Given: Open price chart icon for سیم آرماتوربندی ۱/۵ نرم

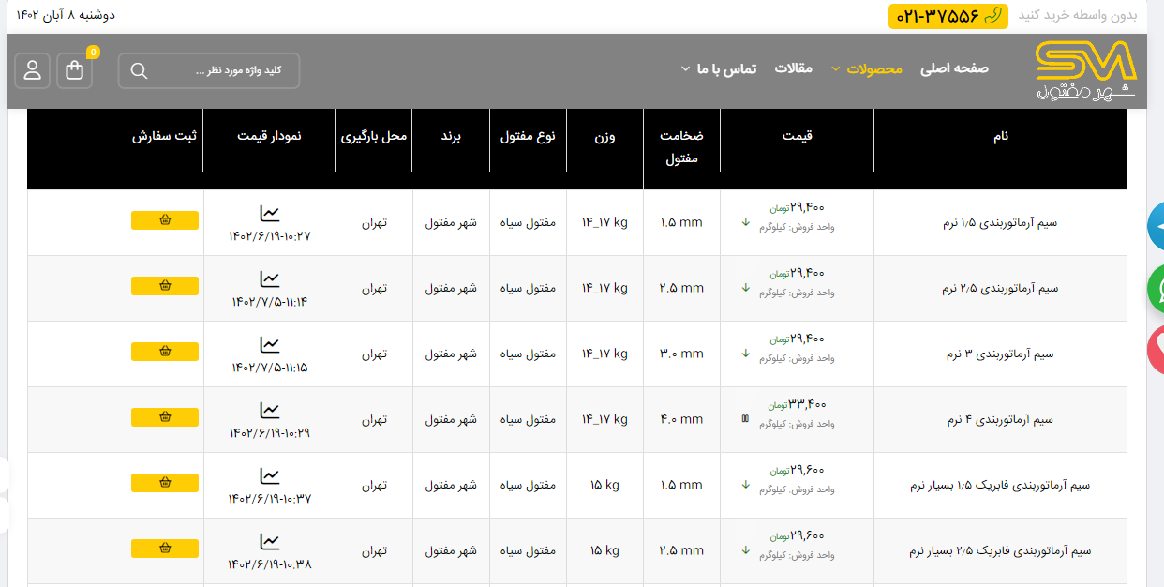Looking at the screenshot, I should pyautogui.click(x=270, y=214).
